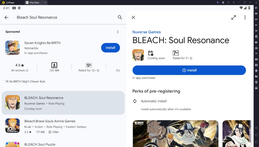This screenshot has height=147, width=259.
Task: Open the Sponsored section options menu
Action: pyautogui.click(x=118, y=32)
